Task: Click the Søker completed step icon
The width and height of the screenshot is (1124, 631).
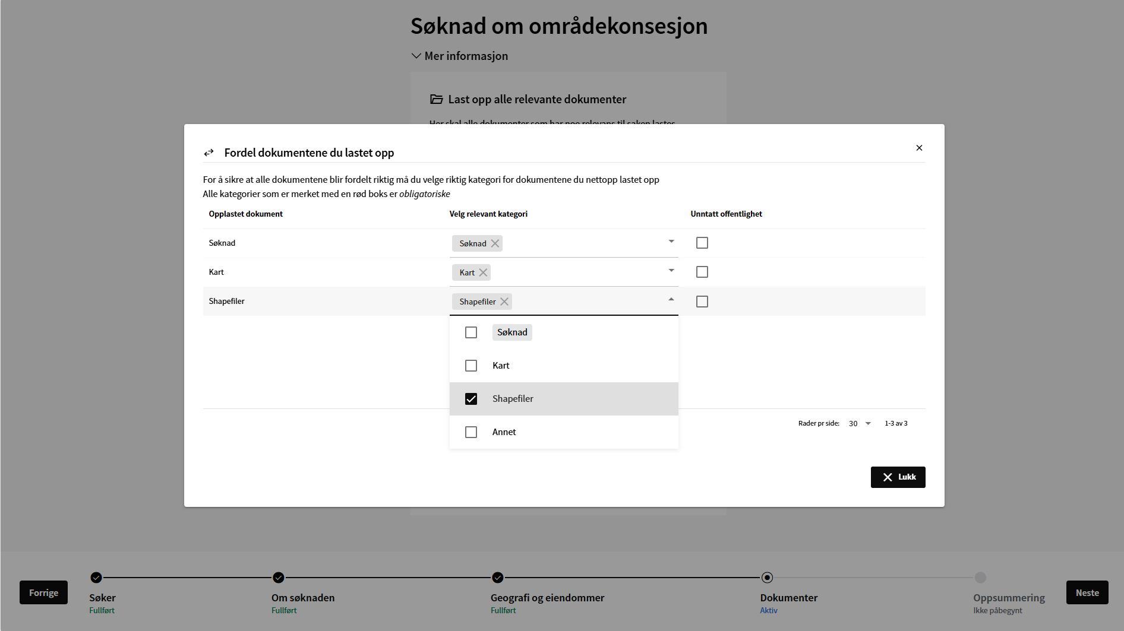Action: 96,578
